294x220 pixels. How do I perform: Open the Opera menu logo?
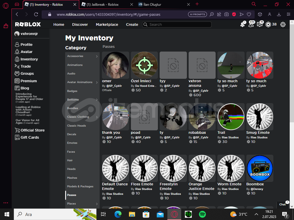coord(6,6)
